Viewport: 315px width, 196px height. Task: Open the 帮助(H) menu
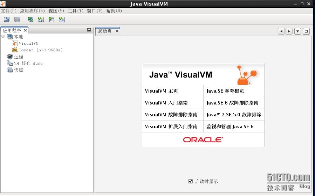[114, 11]
